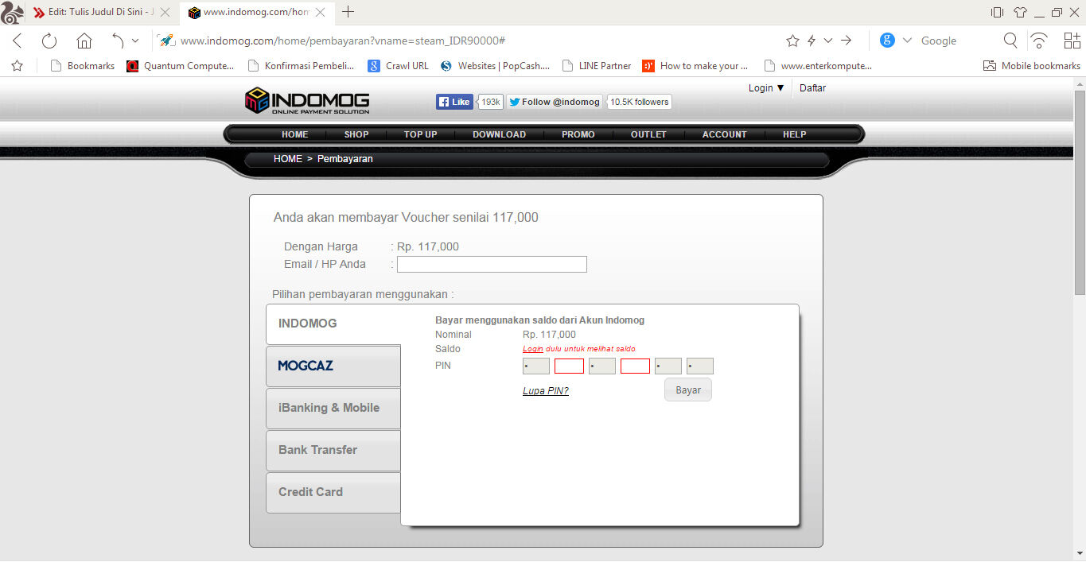Reload the page with the refresh icon
The image size is (1086, 562).
[x=49, y=41]
